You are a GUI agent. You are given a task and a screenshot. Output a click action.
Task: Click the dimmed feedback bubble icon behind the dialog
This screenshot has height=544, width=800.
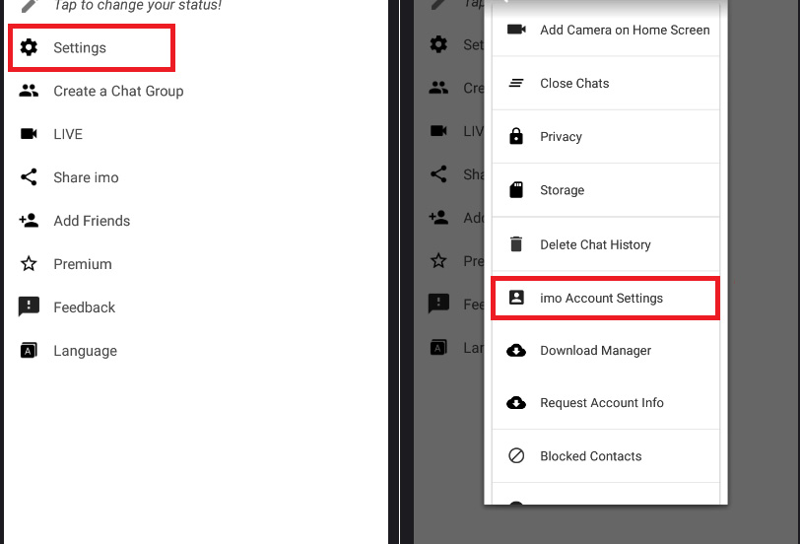pos(438,305)
